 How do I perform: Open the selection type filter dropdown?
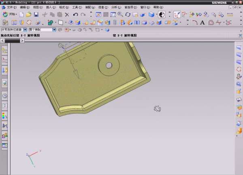coord(25,29)
